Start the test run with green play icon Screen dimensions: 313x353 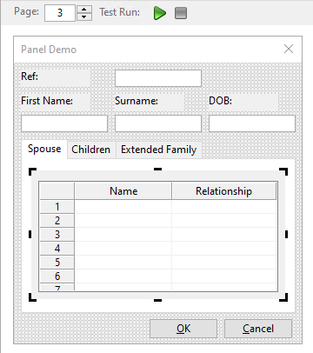(x=160, y=13)
